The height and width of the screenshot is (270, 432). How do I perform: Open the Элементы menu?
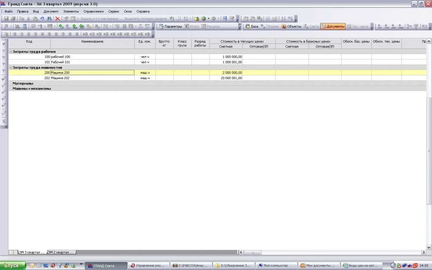tap(71, 11)
